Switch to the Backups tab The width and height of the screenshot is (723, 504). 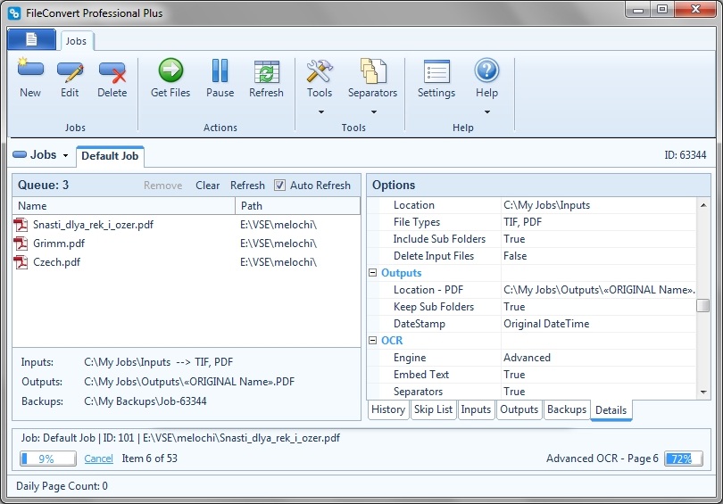567,409
